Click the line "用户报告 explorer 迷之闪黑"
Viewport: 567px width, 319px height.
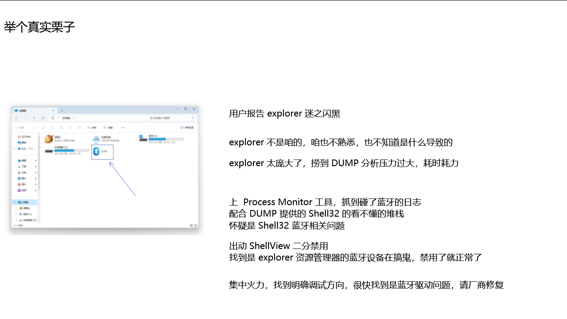(x=285, y=113)
